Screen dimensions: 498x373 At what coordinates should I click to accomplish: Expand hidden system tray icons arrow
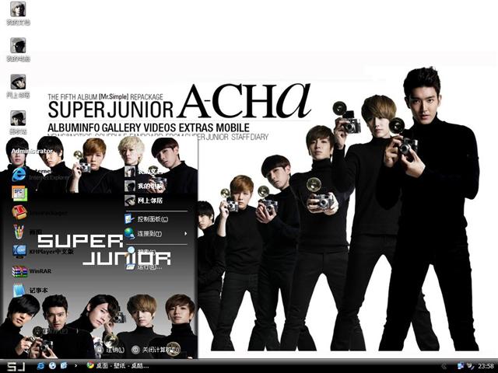click(x=444, y=366)
